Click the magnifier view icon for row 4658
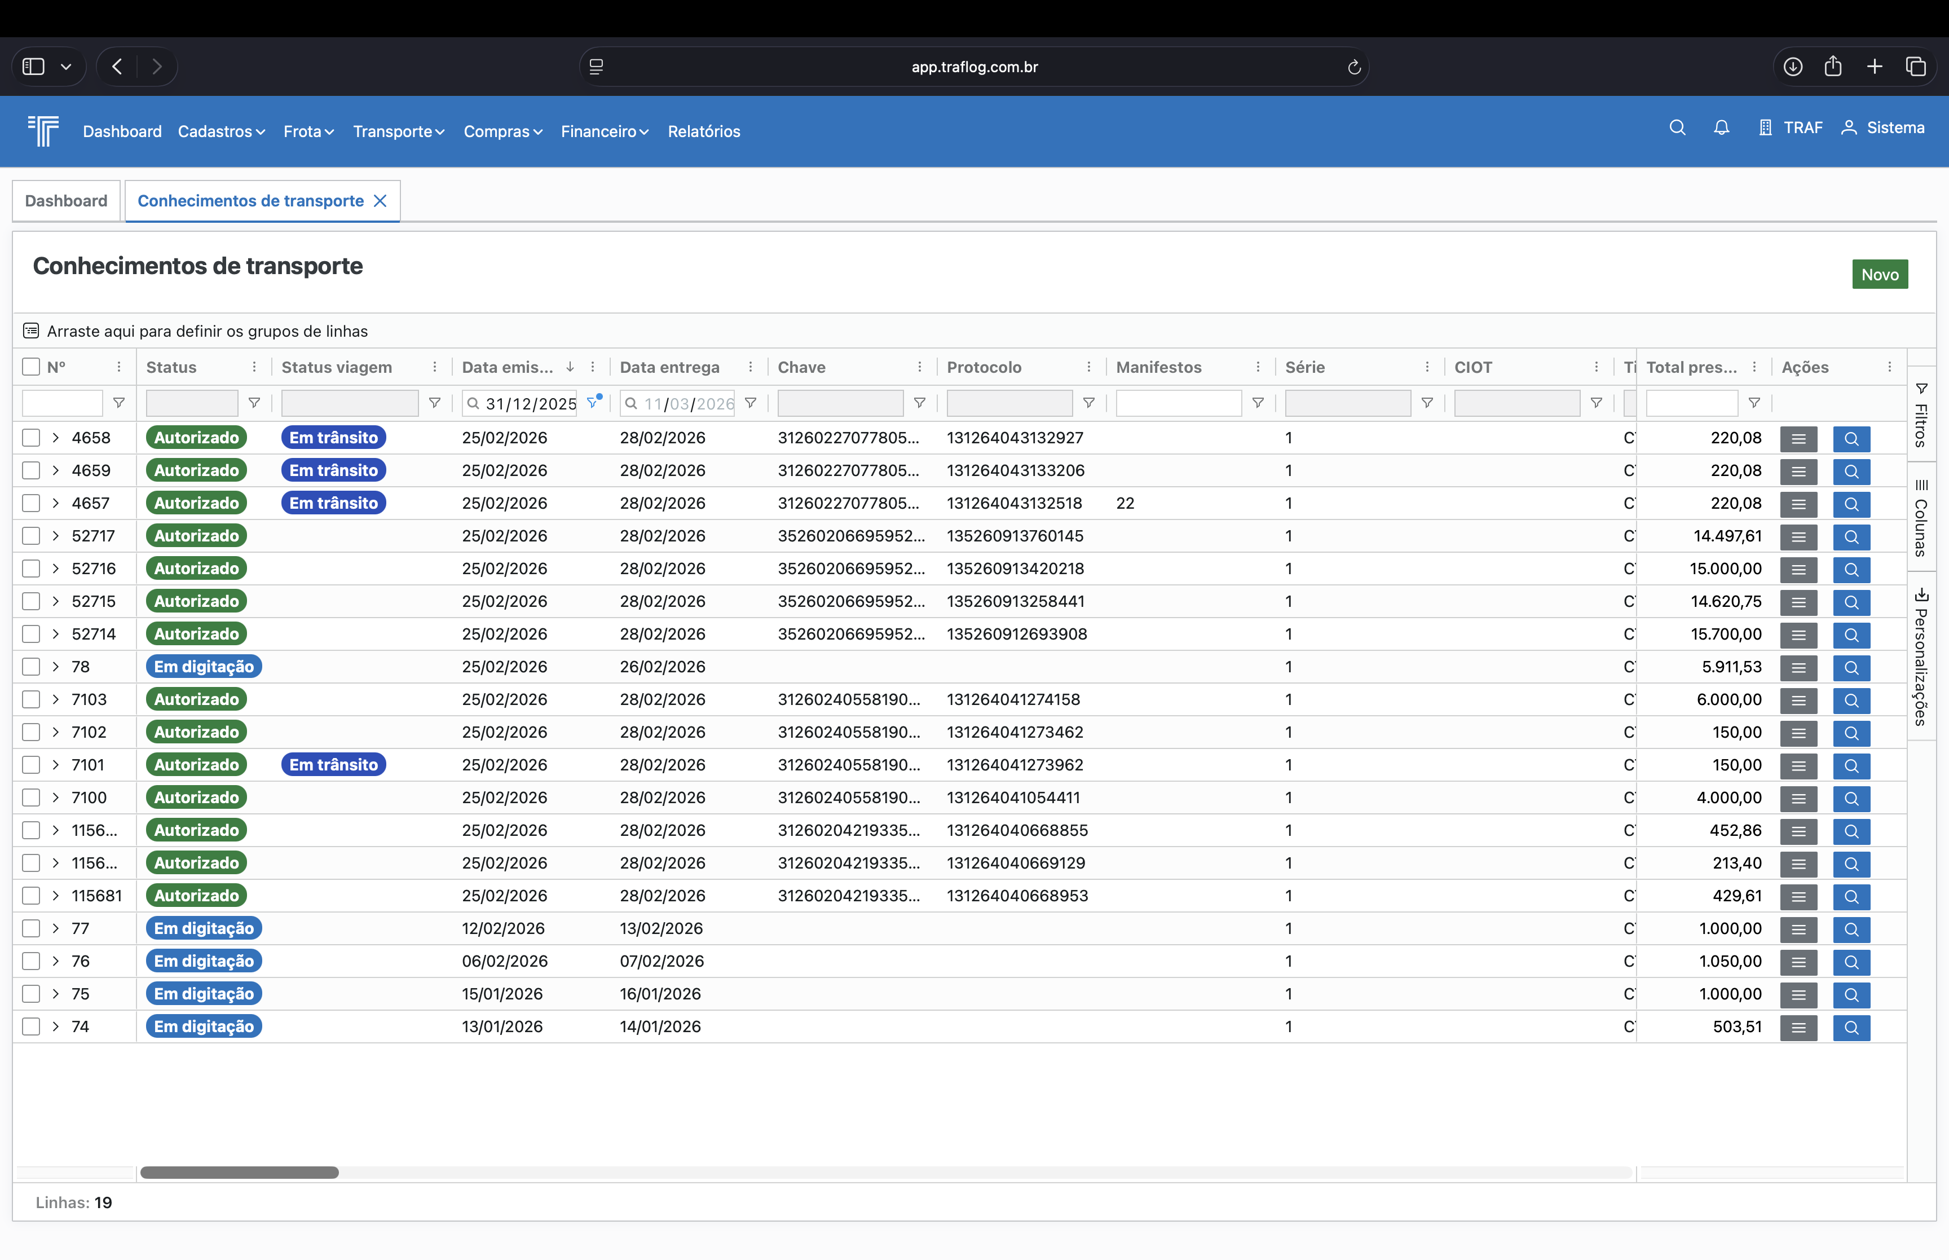This screenshot has width=1949, height=1260. point(1851,439)
